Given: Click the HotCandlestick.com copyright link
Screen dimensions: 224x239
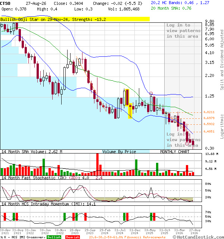Looking at the screenshot, I should point(198,237).
